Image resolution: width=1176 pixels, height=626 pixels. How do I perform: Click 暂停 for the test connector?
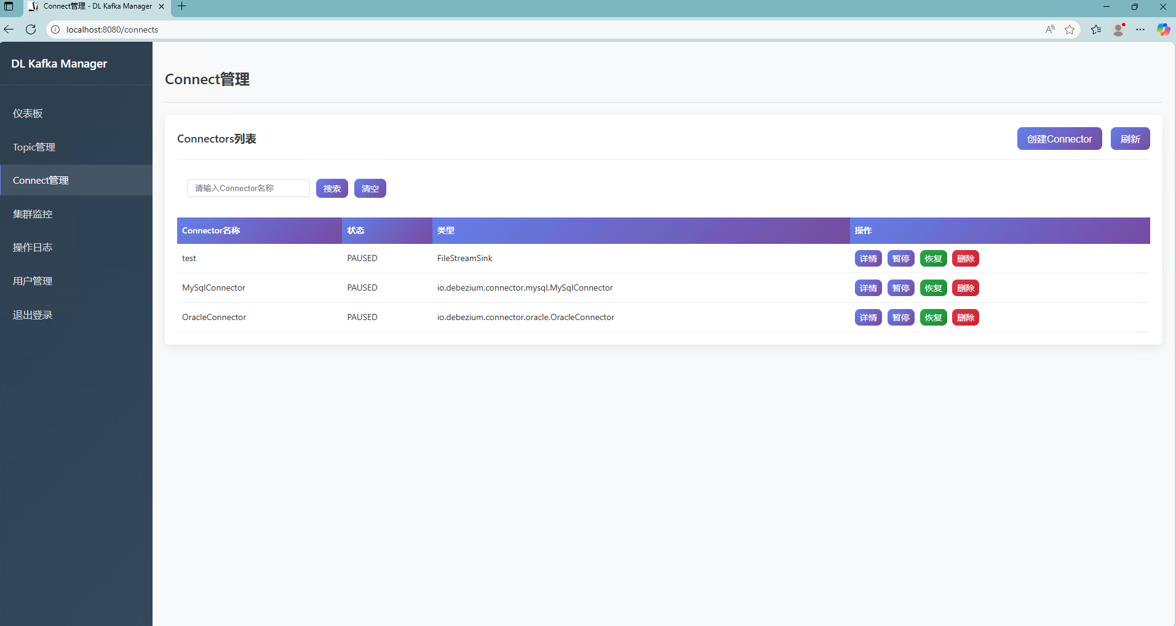(901, 259)
